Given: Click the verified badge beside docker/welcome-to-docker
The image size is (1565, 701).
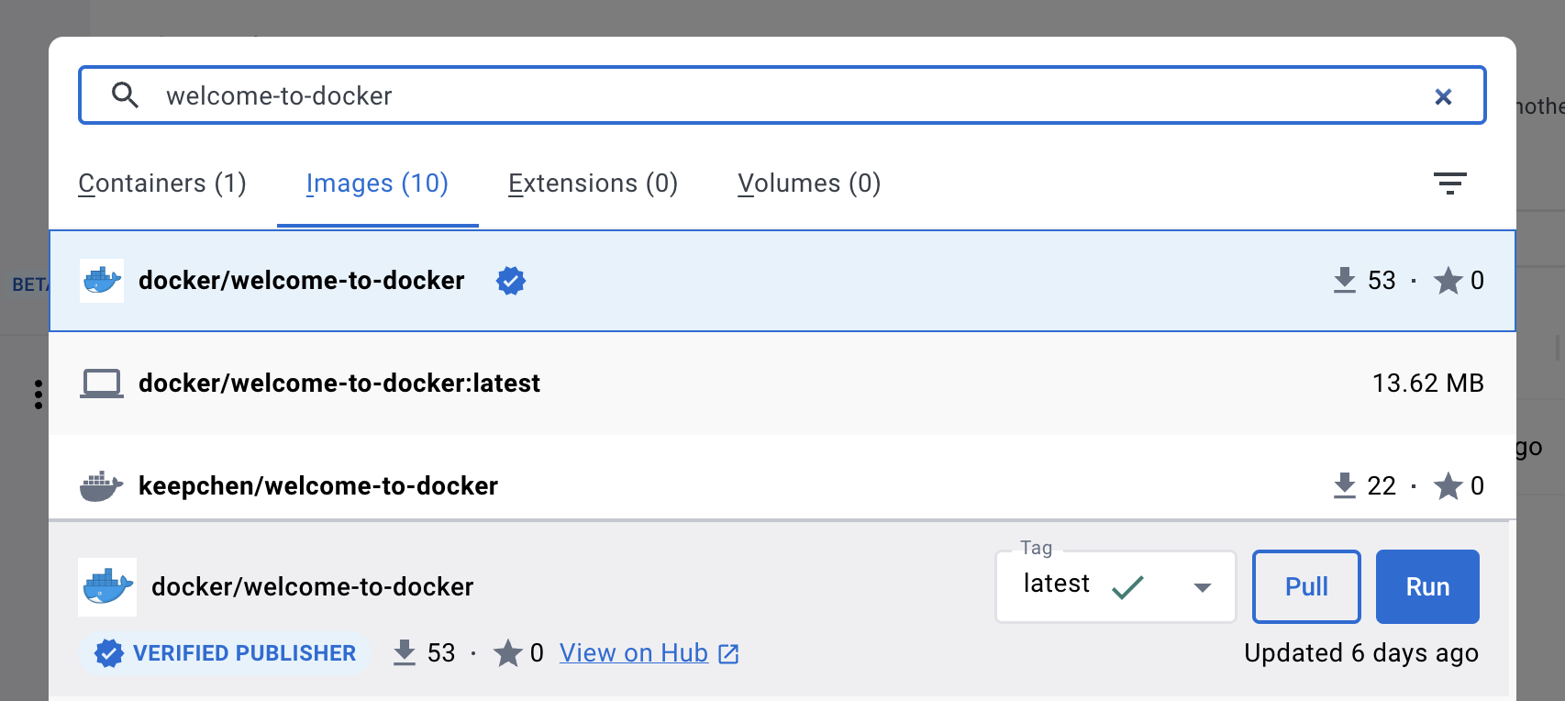Looking at the screenshot, I should 511,281.
